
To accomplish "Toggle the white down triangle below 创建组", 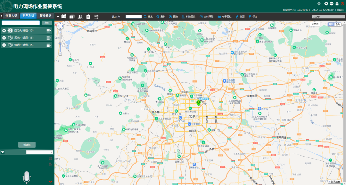I will click(3, 152).
